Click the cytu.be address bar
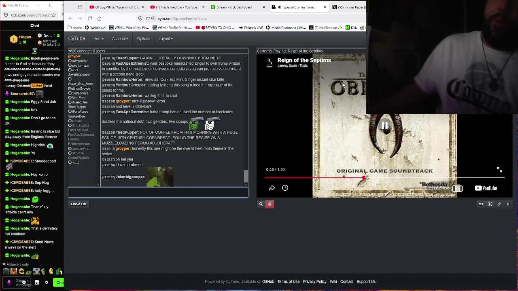The height and width of the screenshot is (291, 518). pos(251,18)
